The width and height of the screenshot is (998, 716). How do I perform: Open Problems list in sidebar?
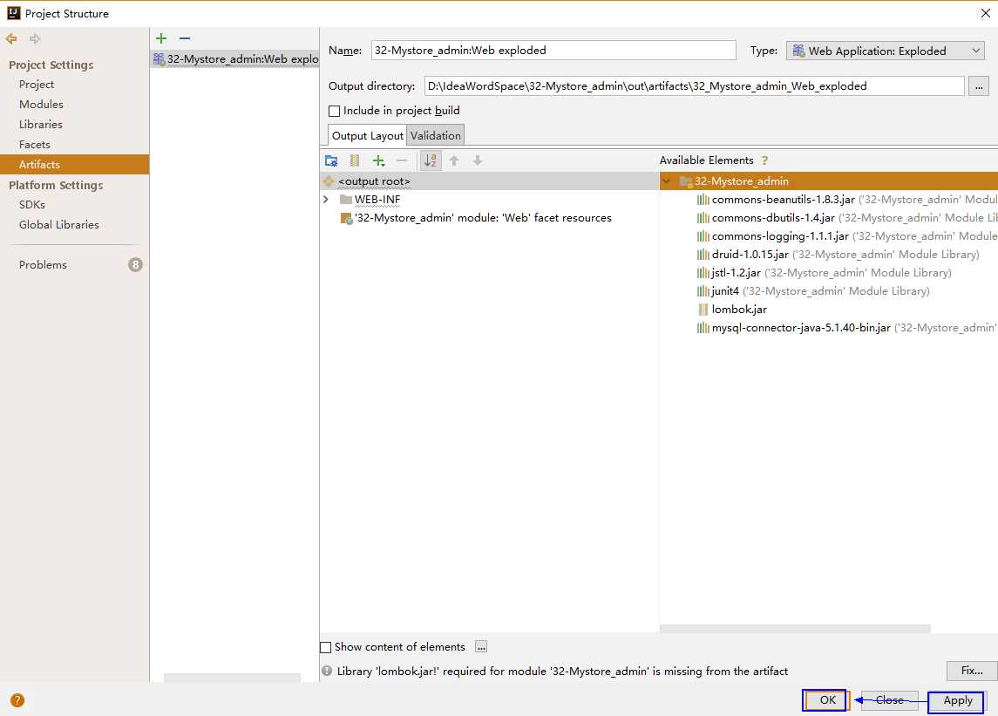pos(43,265)
